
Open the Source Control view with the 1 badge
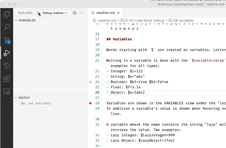pyautogui.click(x=7, y=40)
